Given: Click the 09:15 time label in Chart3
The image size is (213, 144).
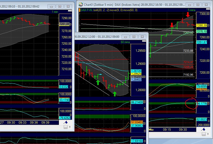Looking at the screenshot, I should click(x=167, y=130).
